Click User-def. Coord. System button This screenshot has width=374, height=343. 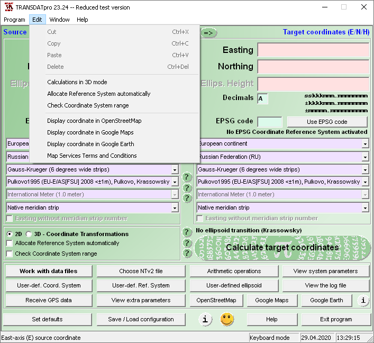click(x=49, y=285)
